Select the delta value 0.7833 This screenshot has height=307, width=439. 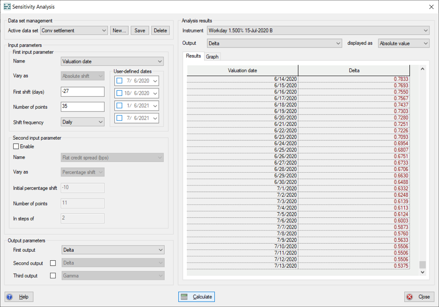tap(354, 79)
